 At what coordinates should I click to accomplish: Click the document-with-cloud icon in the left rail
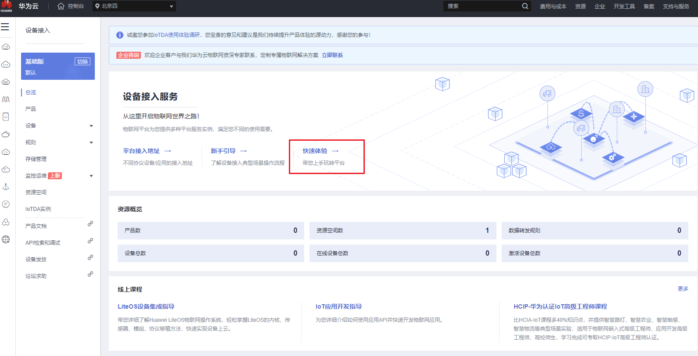click(6, 117)
